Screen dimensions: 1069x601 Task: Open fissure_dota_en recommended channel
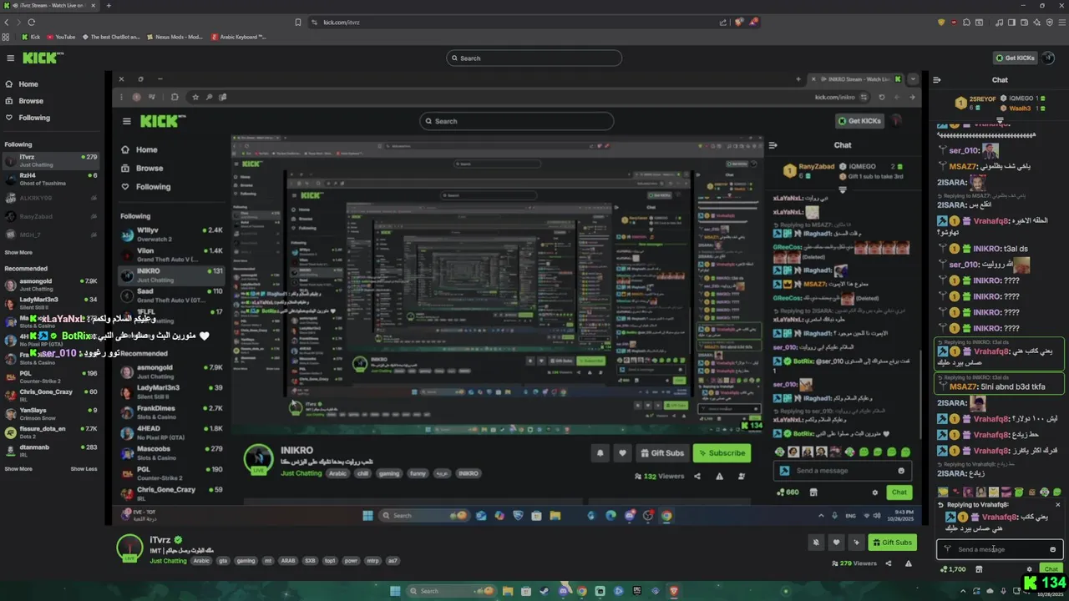(x=50, y=432)
